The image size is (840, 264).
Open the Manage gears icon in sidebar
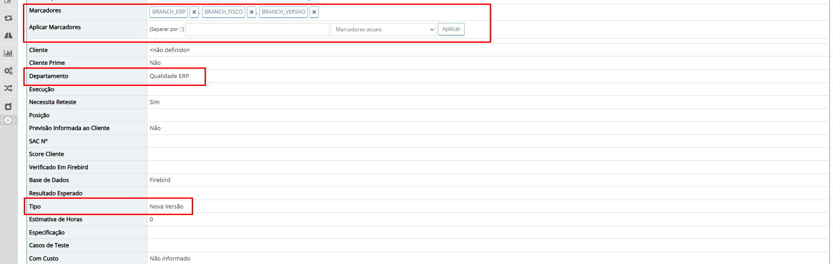(8, 71)
